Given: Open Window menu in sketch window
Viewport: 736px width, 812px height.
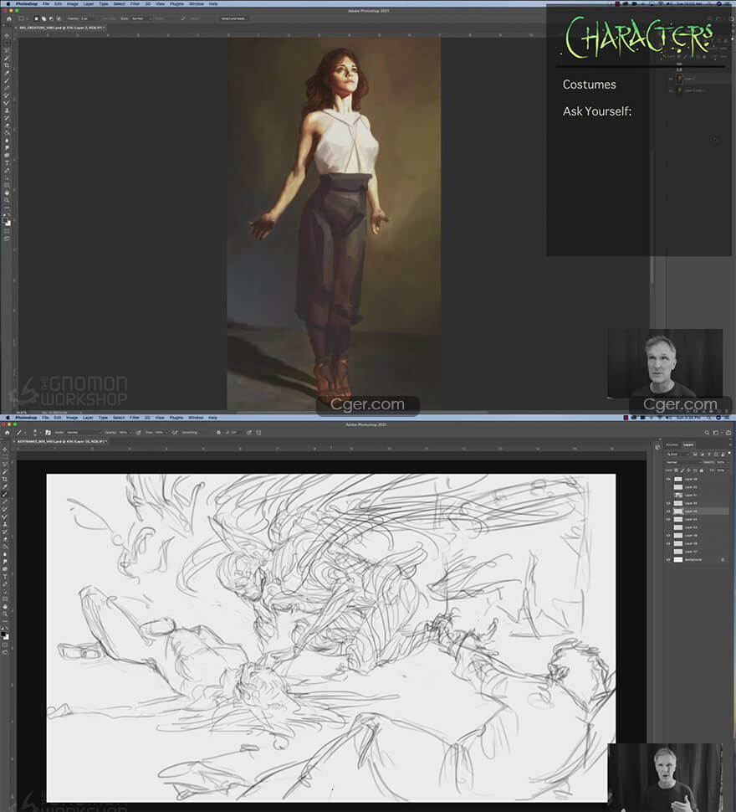Looking at the screenshot, I should point(196,418).
